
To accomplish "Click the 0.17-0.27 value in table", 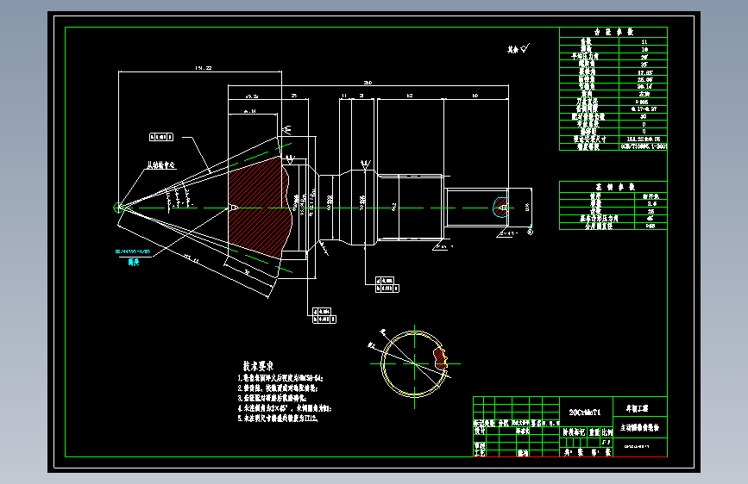I will click(644, 109).
